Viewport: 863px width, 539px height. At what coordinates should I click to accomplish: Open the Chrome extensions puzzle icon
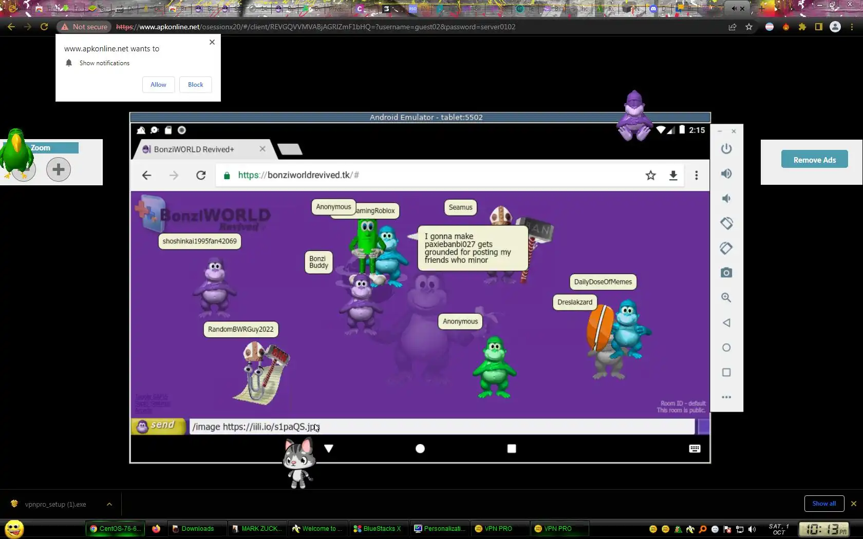tap(802, 27)
